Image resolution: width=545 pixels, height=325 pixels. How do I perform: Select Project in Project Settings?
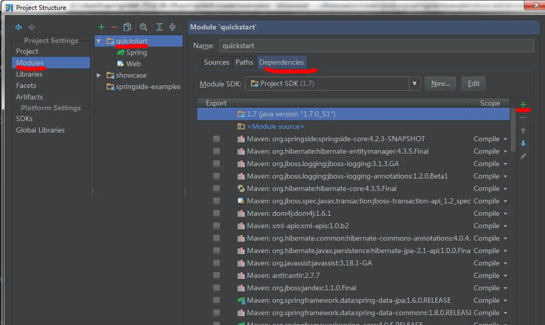(x=27, y=51)
